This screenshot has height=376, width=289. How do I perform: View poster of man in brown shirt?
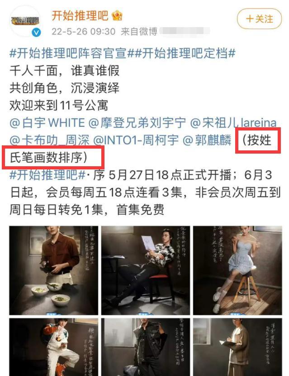tap(54, 270)
